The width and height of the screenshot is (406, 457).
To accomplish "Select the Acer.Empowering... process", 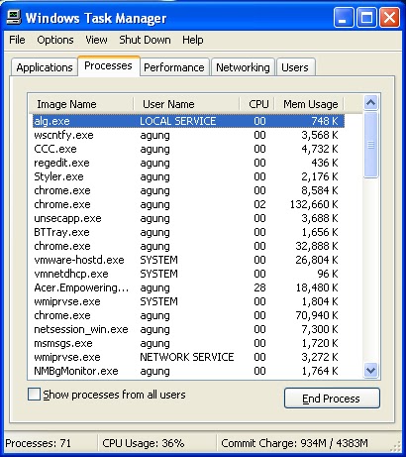I will [x=188, y=287].
